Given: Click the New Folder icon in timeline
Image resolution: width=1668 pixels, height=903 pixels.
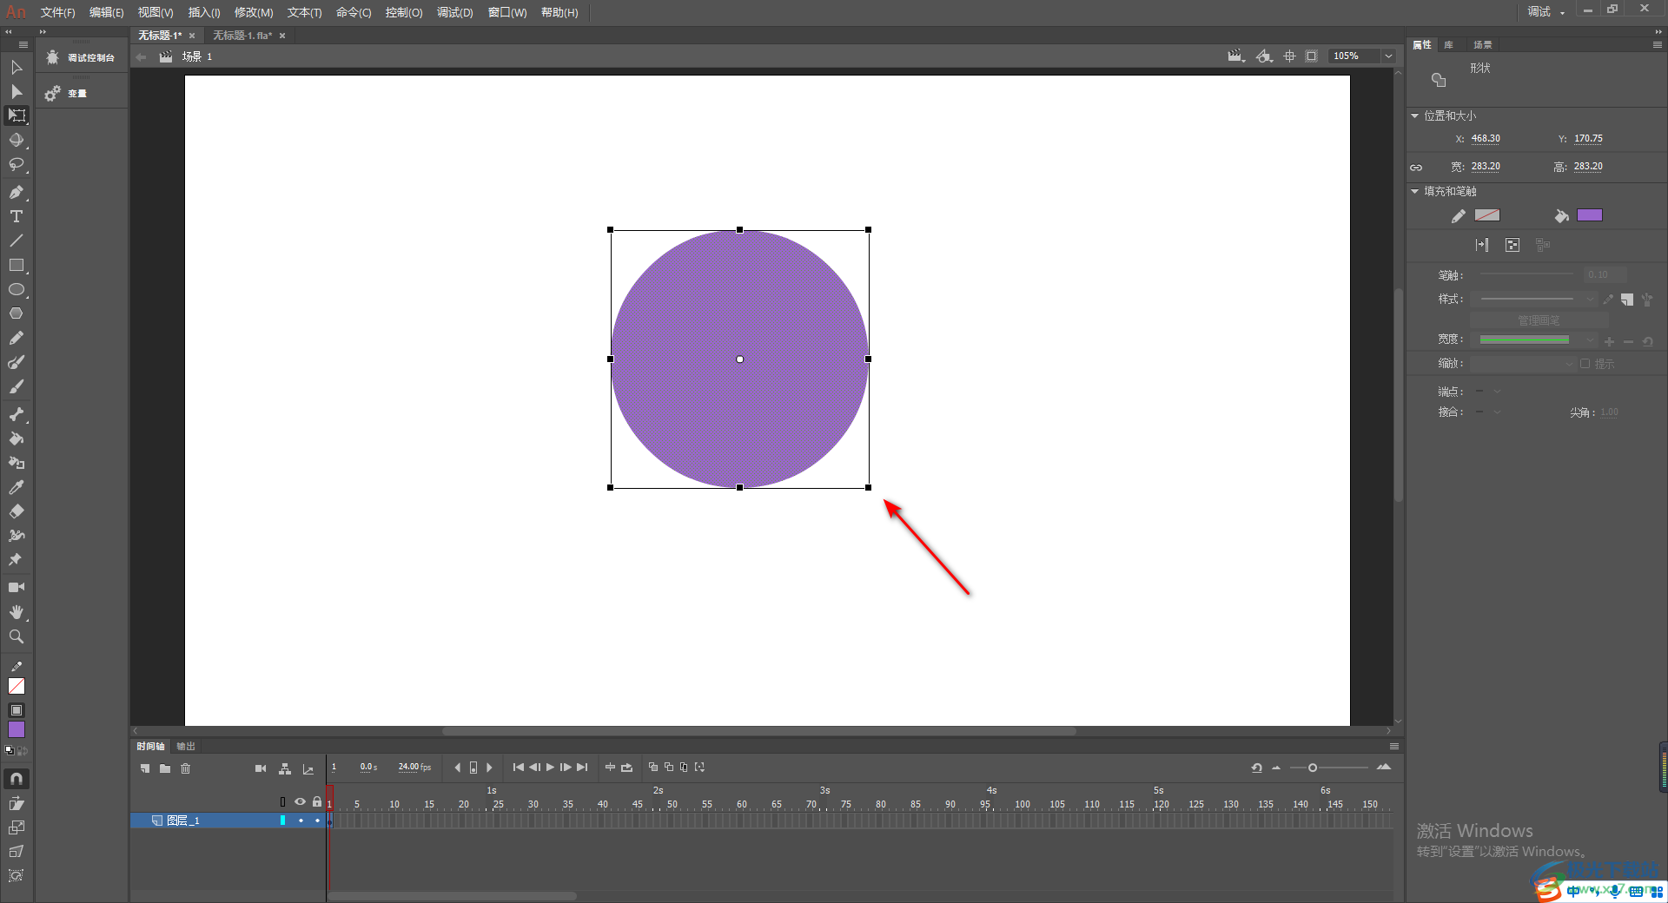Looking at the screenshot, I should click(x=165, y=768).
